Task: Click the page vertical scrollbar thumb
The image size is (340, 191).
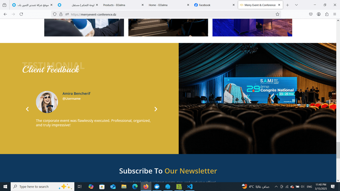Action: (x=338, y=150)
